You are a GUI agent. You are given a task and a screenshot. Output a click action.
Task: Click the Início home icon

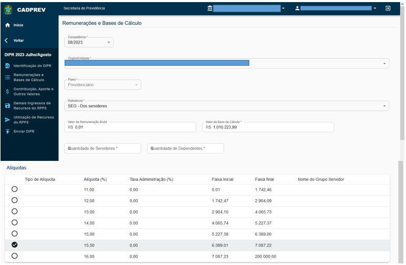7,25
